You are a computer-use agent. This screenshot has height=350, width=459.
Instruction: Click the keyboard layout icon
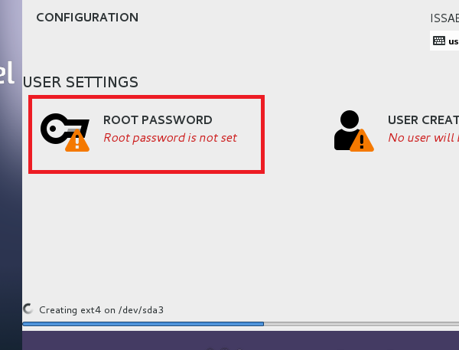click(439, 41)
